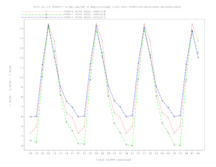Click y-axis tick label 8

coord(22,97)
